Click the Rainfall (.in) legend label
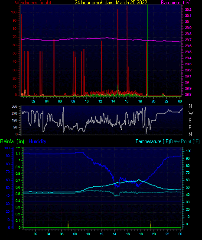The image size is (202, 240). [12, 141]
